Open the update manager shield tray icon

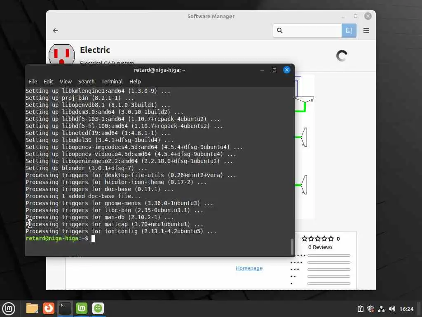370,309
